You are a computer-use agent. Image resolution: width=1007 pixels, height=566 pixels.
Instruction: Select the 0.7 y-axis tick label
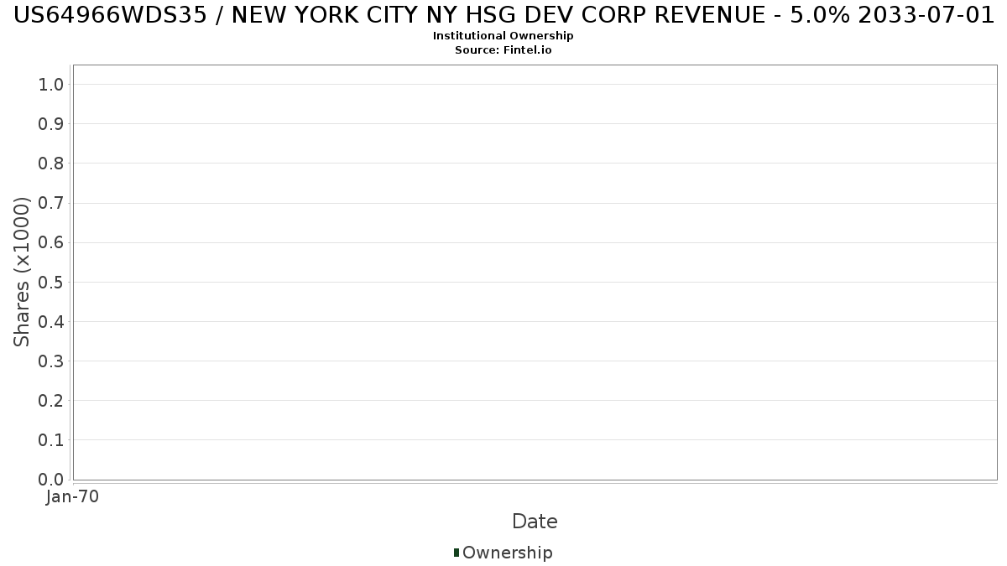pos(51,203)
